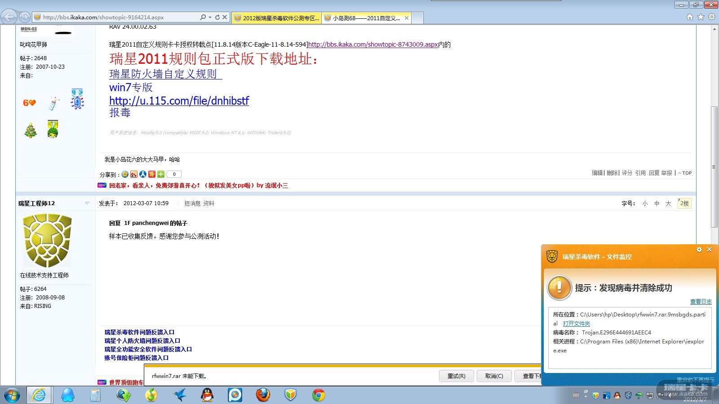Click 重试(R) in the download bar
Image resolution: width=719 pixels, height=404 pixels.
[456, 376]
